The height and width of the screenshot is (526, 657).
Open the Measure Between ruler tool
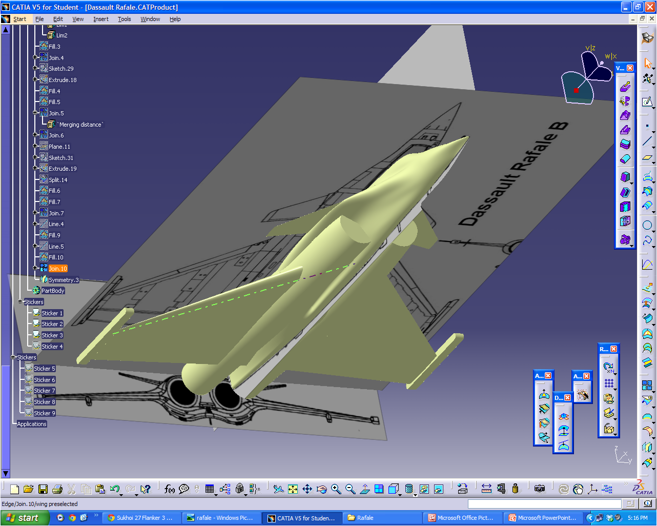485,489
